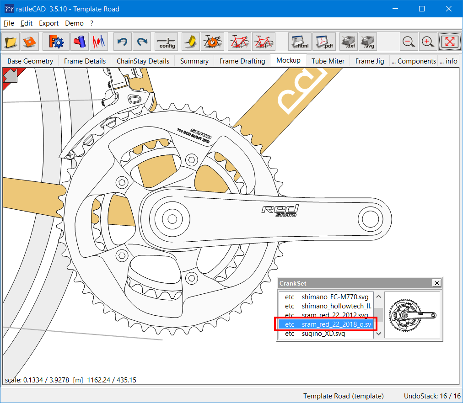The image size is (463, 403).
Task: Click the bike icon with orange refresh arrow
Action: pos(212,42)
